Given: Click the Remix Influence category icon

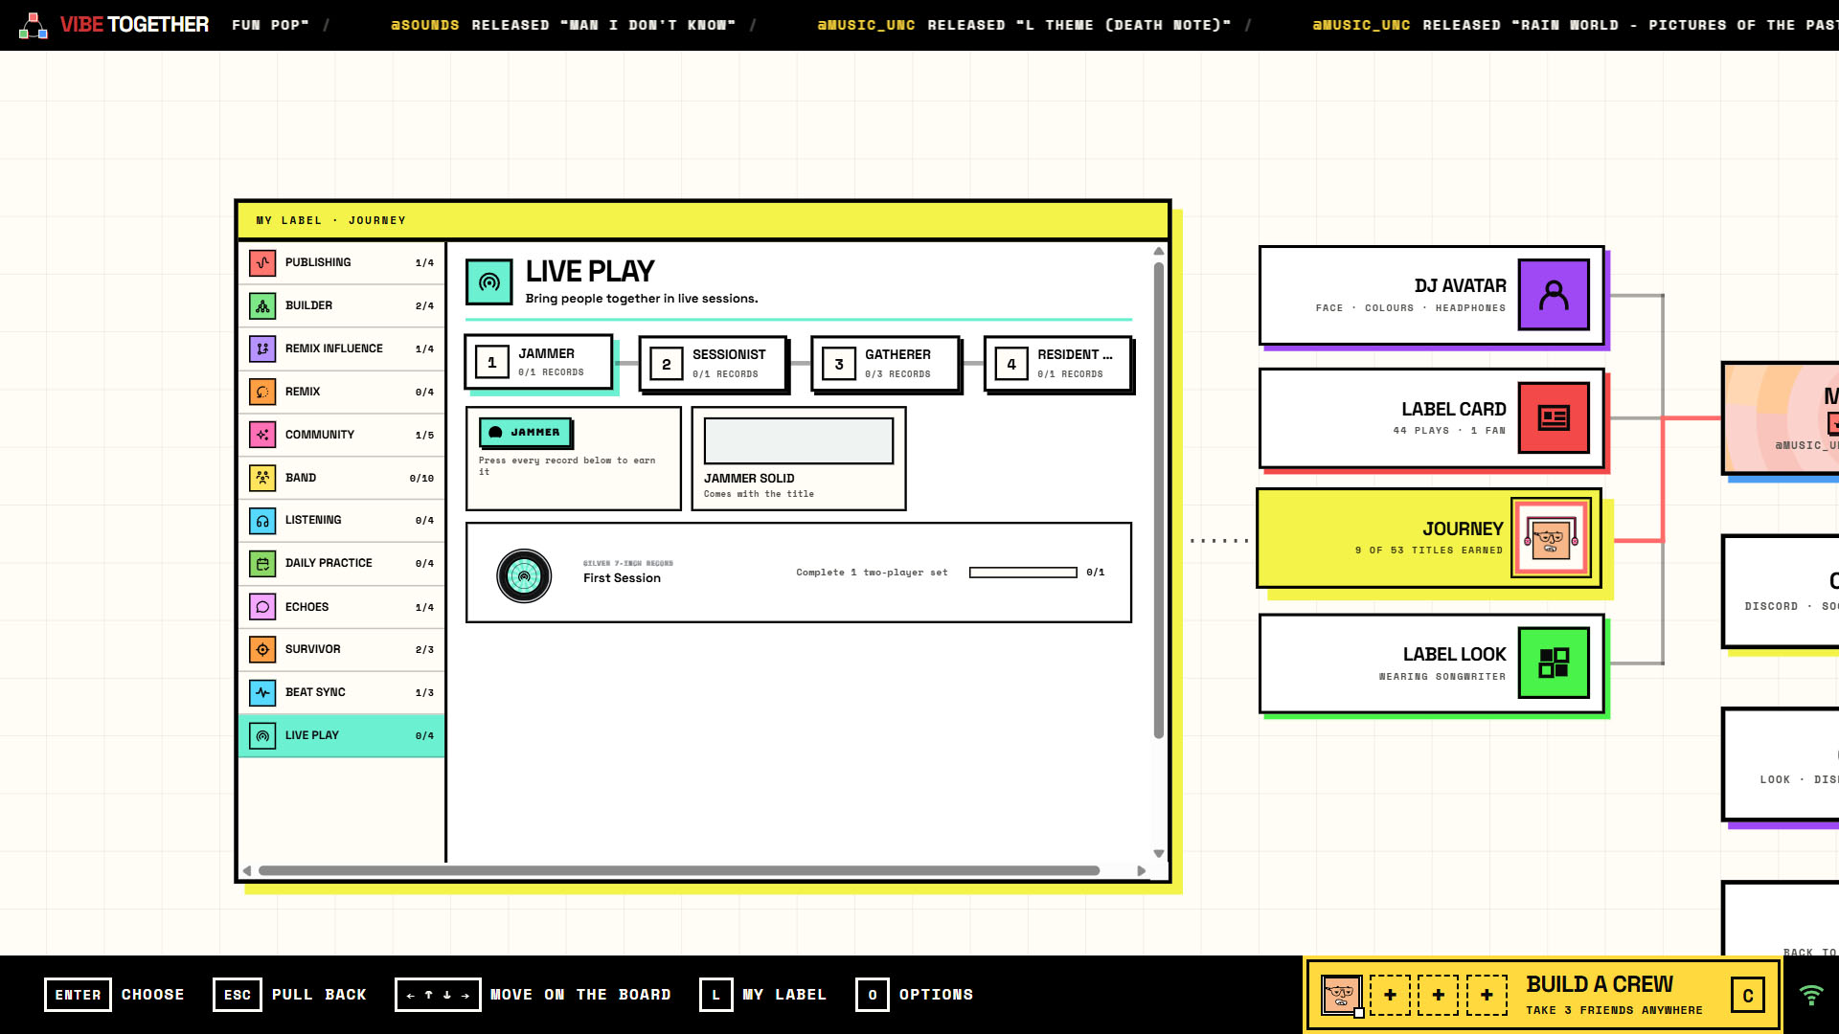Looking at the screenshot, I should click(x=262, y=348).
